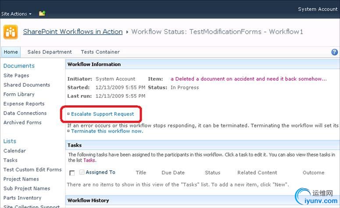Image resolution: width=340 pixels, height=208 pixels.
Task: Tick the select-all checkbox in Tasks table
Action: point(72,173)
